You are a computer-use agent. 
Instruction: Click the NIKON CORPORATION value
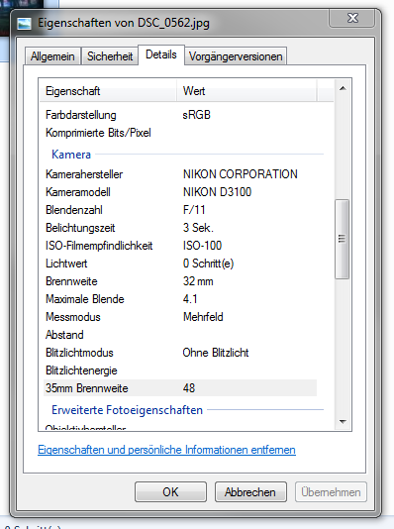(x=241, y=174)
